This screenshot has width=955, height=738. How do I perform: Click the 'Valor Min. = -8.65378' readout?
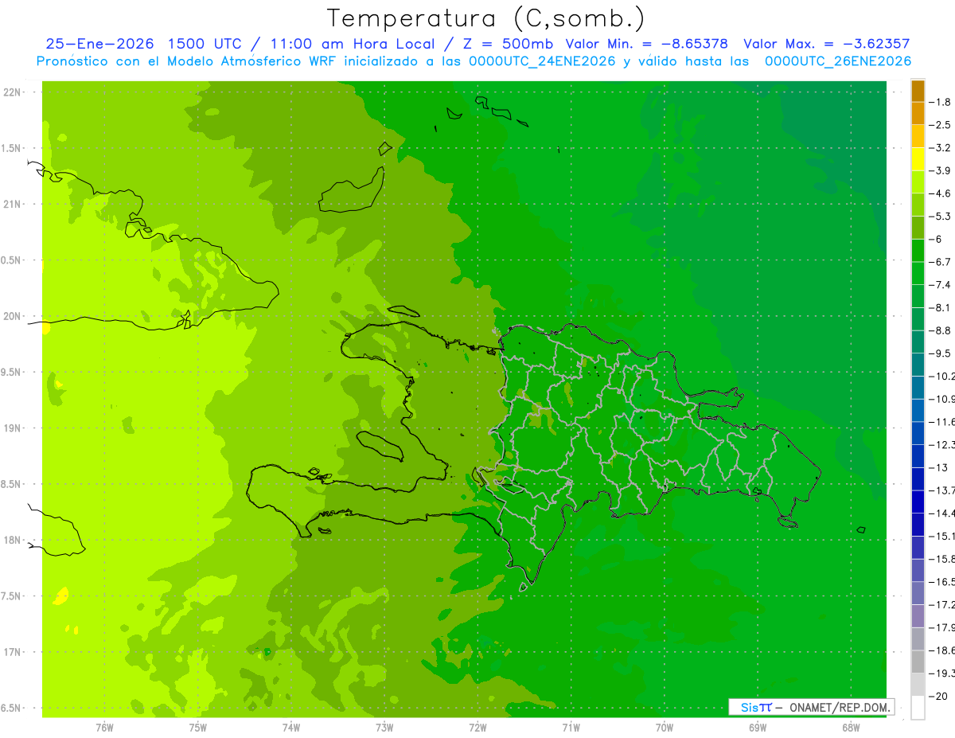(646, 45)
